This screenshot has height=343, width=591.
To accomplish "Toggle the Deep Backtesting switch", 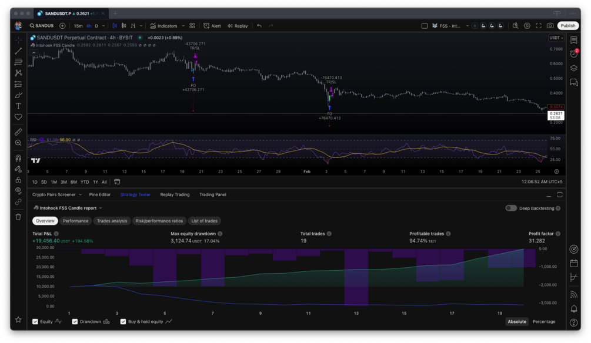I will coord(510,209).
